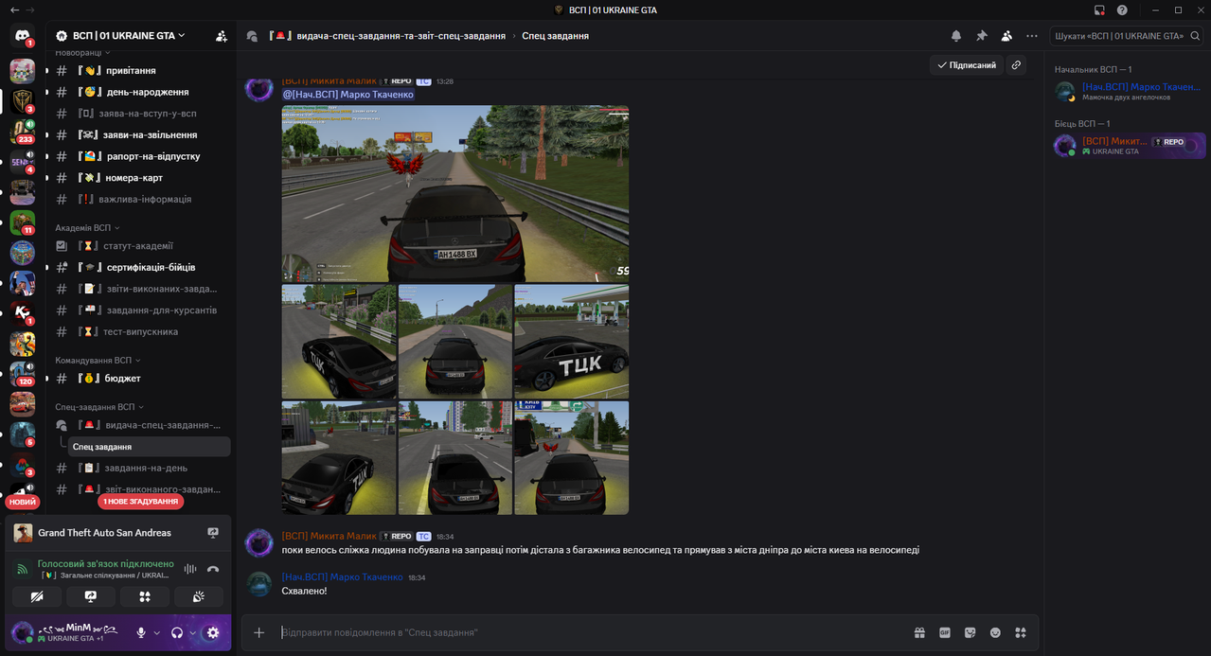The width and height of the screenshot is (1211, 656).
Task: Open рапорт-на-відпустку channel
Action: coord(138,156)
